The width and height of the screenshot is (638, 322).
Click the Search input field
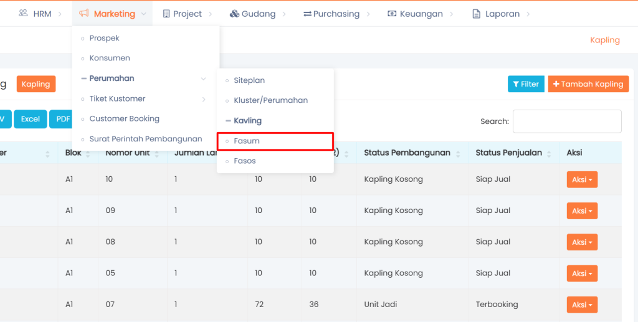click(x=566, y=121)
